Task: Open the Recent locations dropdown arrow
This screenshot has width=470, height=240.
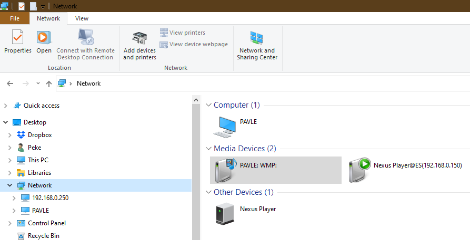Action: 38,84
